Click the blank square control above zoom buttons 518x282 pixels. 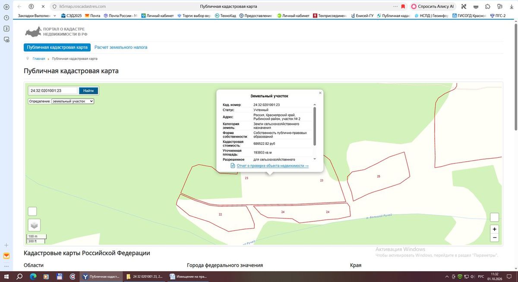(495, 217)
